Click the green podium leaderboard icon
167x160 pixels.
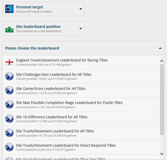[x=9, y=29]
